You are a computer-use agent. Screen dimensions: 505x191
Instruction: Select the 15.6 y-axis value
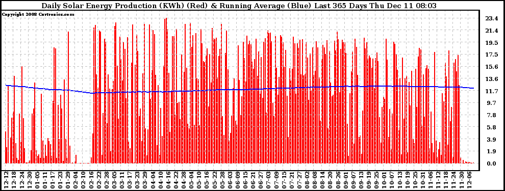coord(492,67)
